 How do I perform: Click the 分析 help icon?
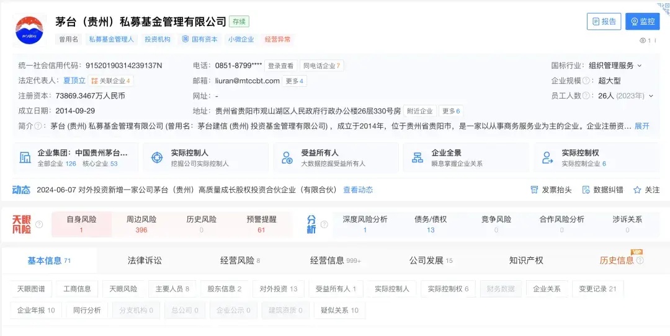point(324,224)
